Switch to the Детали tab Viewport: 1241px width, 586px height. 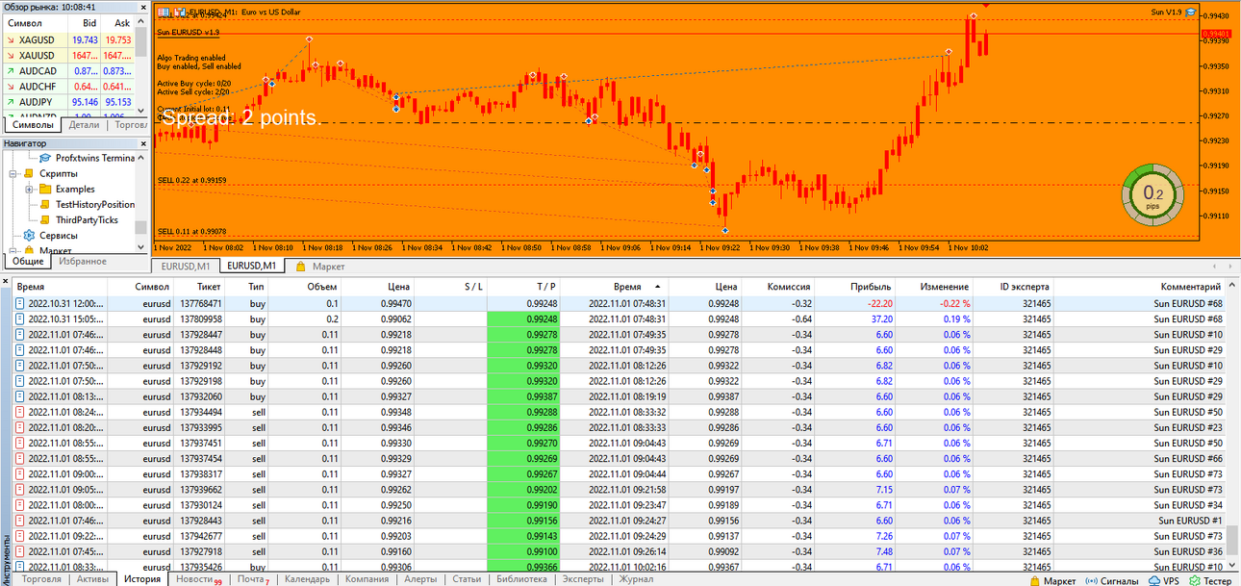click(x=84, y=124)
